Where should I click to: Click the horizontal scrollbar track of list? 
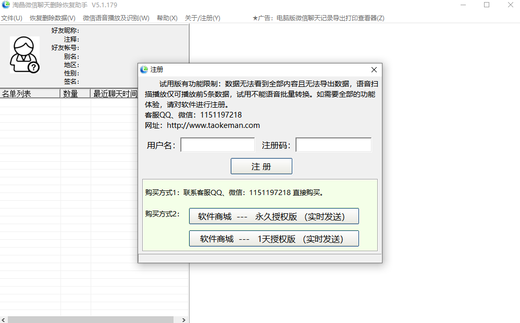91,320
